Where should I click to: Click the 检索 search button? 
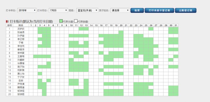137,10
